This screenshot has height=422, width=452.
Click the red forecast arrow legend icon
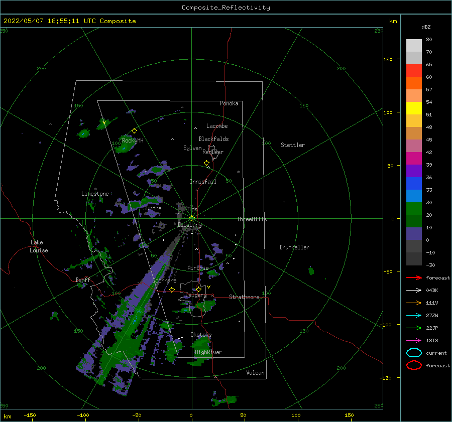414,277
